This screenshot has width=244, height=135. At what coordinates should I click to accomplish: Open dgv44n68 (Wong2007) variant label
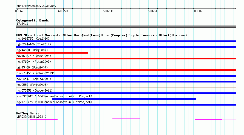[x=32, y=50]
